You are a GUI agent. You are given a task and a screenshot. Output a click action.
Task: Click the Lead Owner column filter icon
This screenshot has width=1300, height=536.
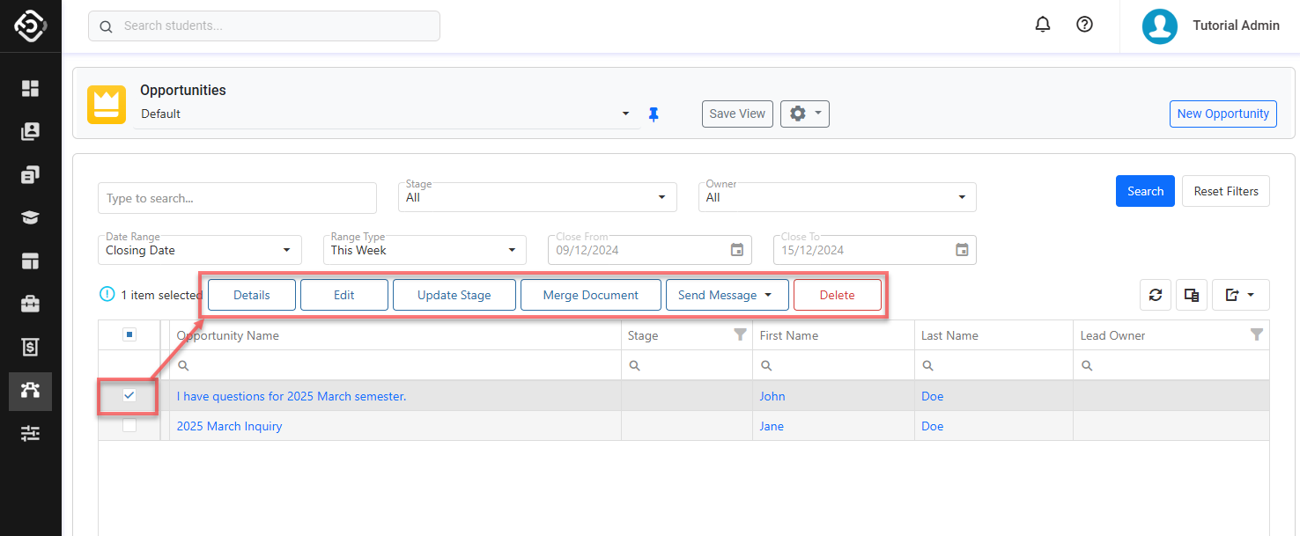[1257, 334]
